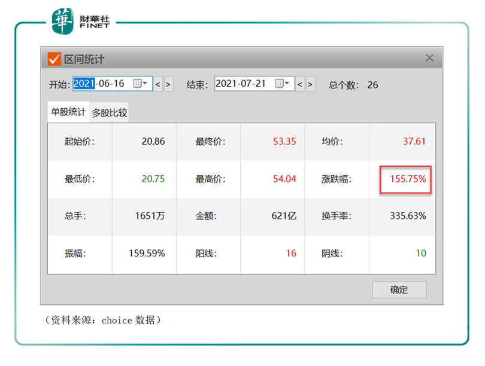Step start date back with left arrow
Screen dimensions: 485x366
point(158,84)
